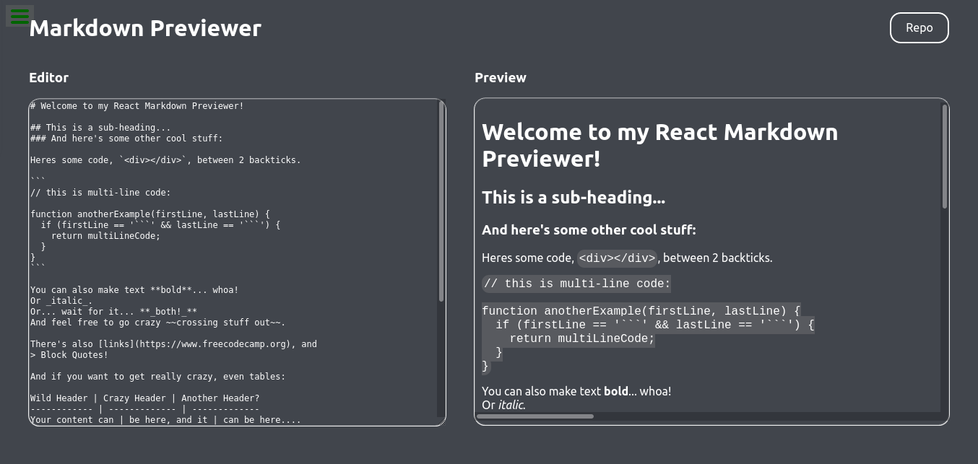Screen dimensions: 978x464
Task: Click the Repo button
Action: [919, 27]
